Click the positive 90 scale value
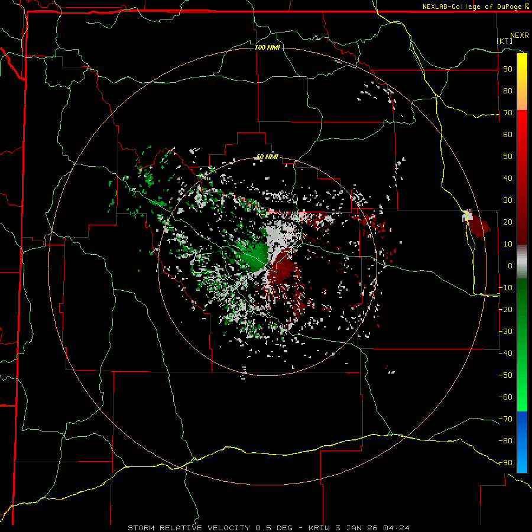This screenshot has height=532, width=532. click(508, 69)
